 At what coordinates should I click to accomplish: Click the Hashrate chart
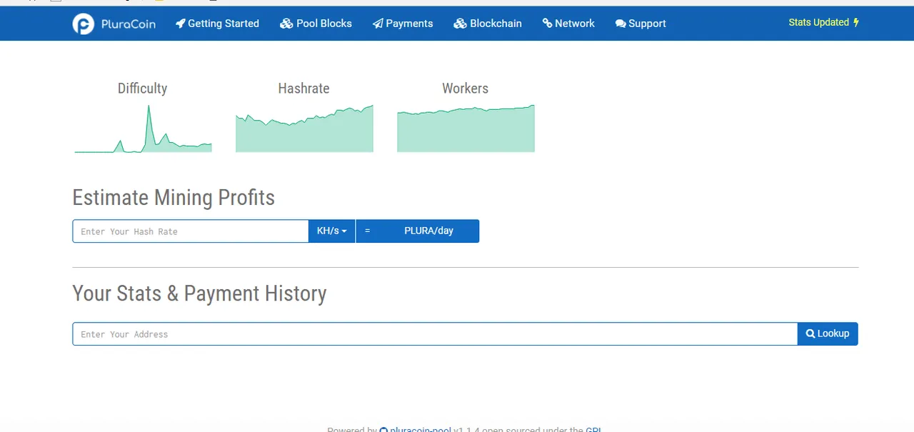(x=304, y=129)
